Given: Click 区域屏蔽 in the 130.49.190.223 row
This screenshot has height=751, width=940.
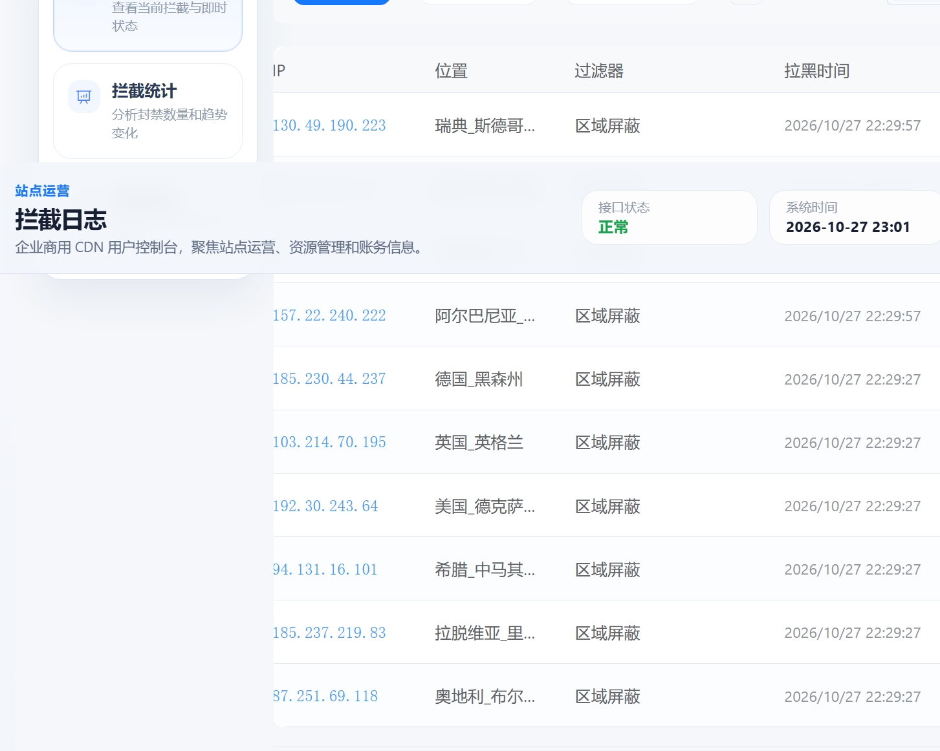Looking at the screenshot, I should [x=608, y=125].
